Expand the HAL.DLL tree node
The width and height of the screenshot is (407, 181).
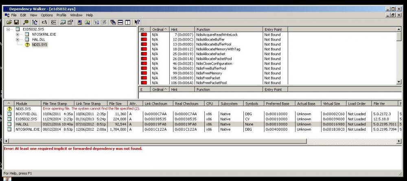click(18, 39)
